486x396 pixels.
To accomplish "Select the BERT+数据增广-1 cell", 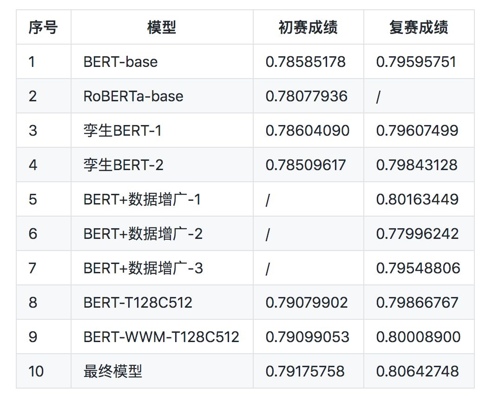I will pyautogui.click(x=142, y=199).
